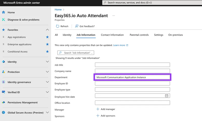This screenshot has height=121, width=202.
Task: Click the Learn more link
Action: click(119, 45)
